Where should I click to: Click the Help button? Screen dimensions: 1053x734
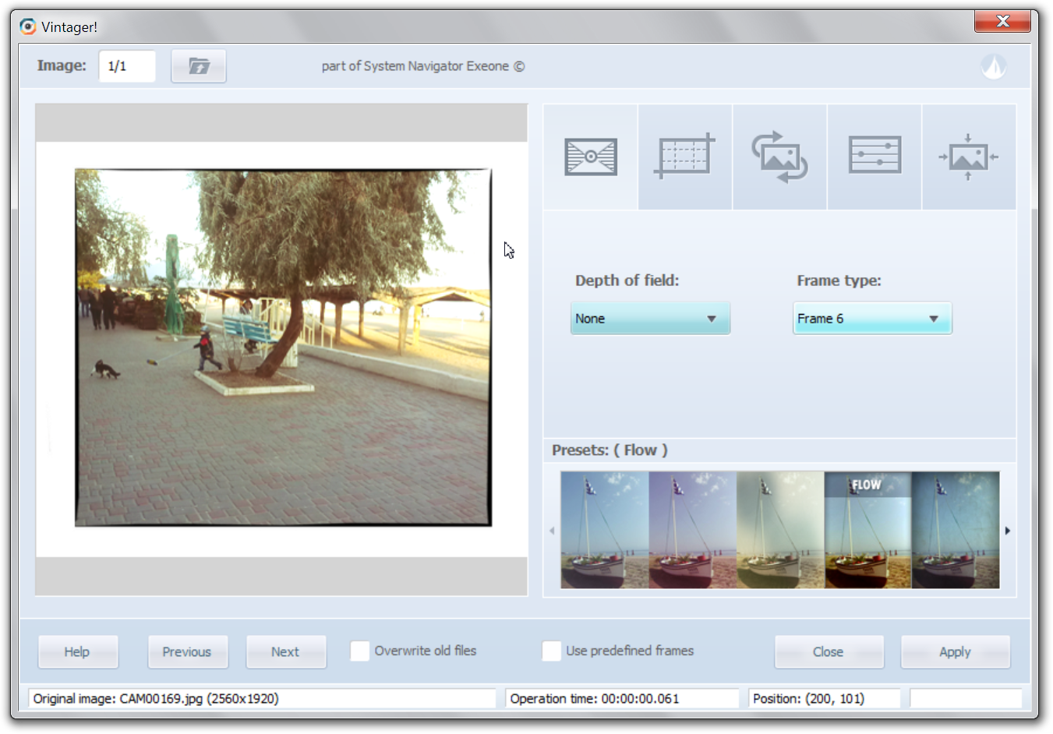(78, 651)
